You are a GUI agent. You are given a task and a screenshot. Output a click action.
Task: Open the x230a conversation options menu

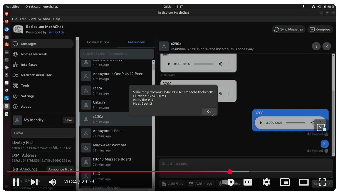pyautogui.click(x=316, y=46)
